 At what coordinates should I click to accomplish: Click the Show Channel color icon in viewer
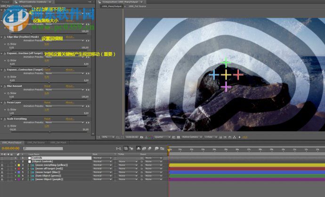click(151, 137)
